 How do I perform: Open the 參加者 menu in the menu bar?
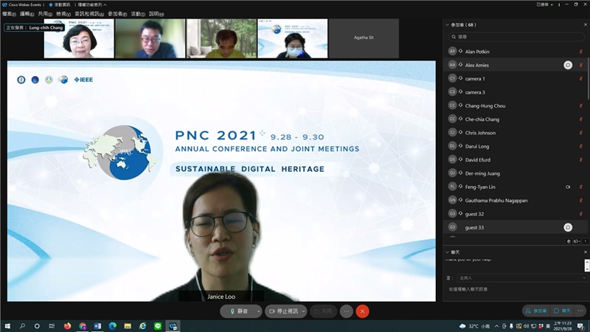117,14
